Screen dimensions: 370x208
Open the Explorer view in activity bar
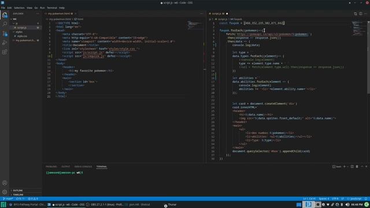[x=5, y=15]
